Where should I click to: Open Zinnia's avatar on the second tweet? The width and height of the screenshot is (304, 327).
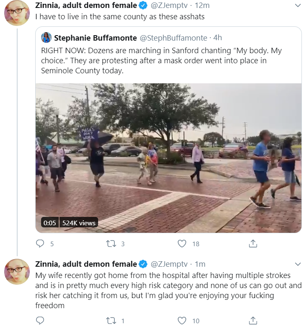tap(17, 272)
